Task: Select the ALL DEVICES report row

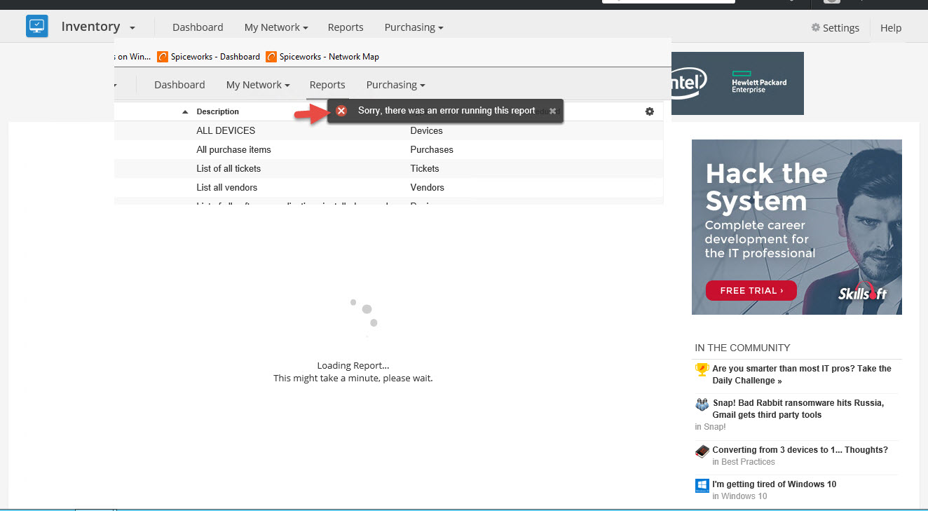Action: (x=226, y=130)
